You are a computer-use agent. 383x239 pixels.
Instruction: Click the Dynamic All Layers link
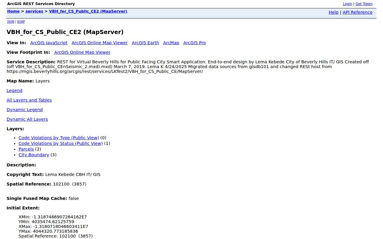(x=27, y=119)
